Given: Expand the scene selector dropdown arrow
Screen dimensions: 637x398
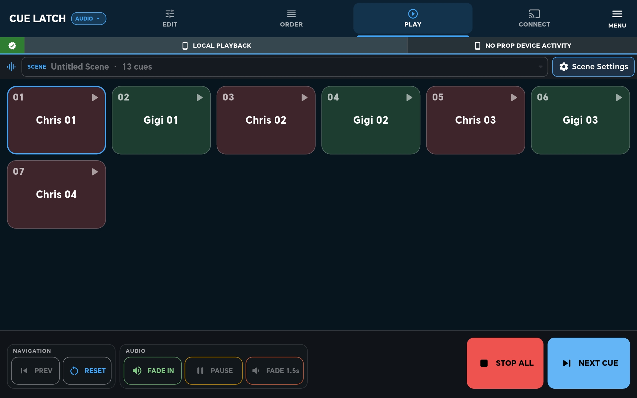Looking at the screenshot, I should tap(540, 67).
